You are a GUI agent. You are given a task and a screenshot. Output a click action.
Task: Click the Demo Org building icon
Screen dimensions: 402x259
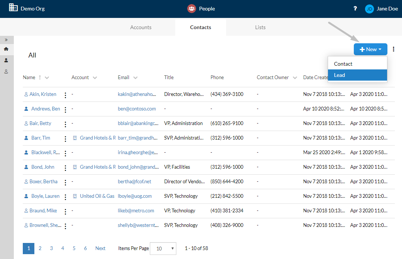(13, 7)
